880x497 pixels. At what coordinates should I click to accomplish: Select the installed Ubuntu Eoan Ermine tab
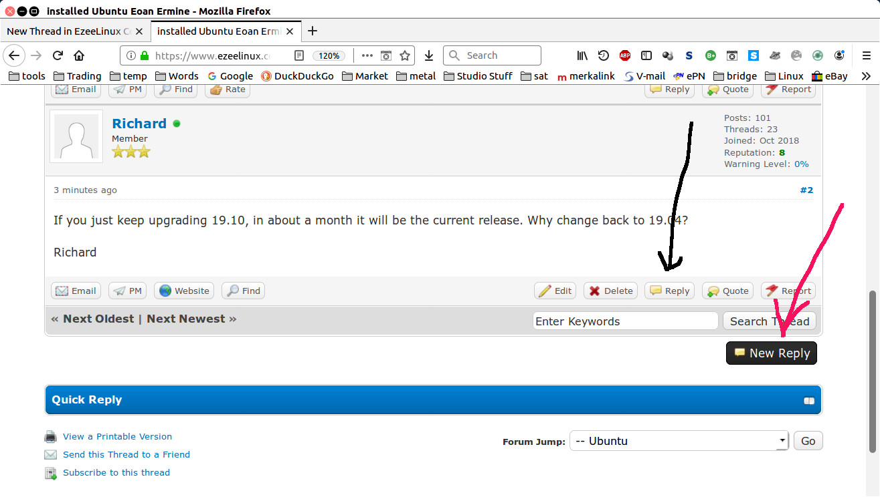tap(219, 31)
